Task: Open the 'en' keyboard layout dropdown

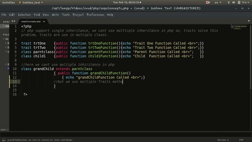Action: coord(218,3)
